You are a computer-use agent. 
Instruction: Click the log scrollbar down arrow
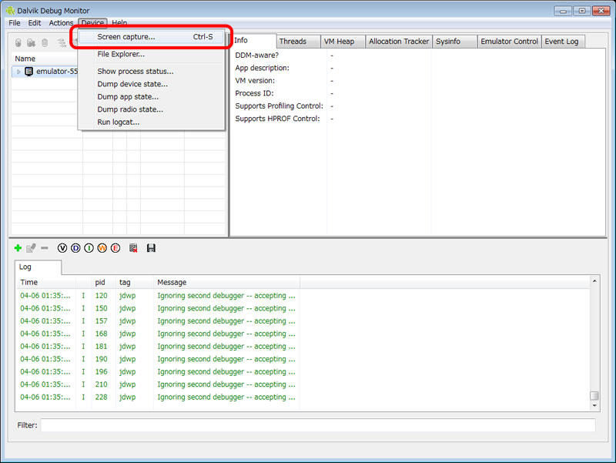(594, 406)
